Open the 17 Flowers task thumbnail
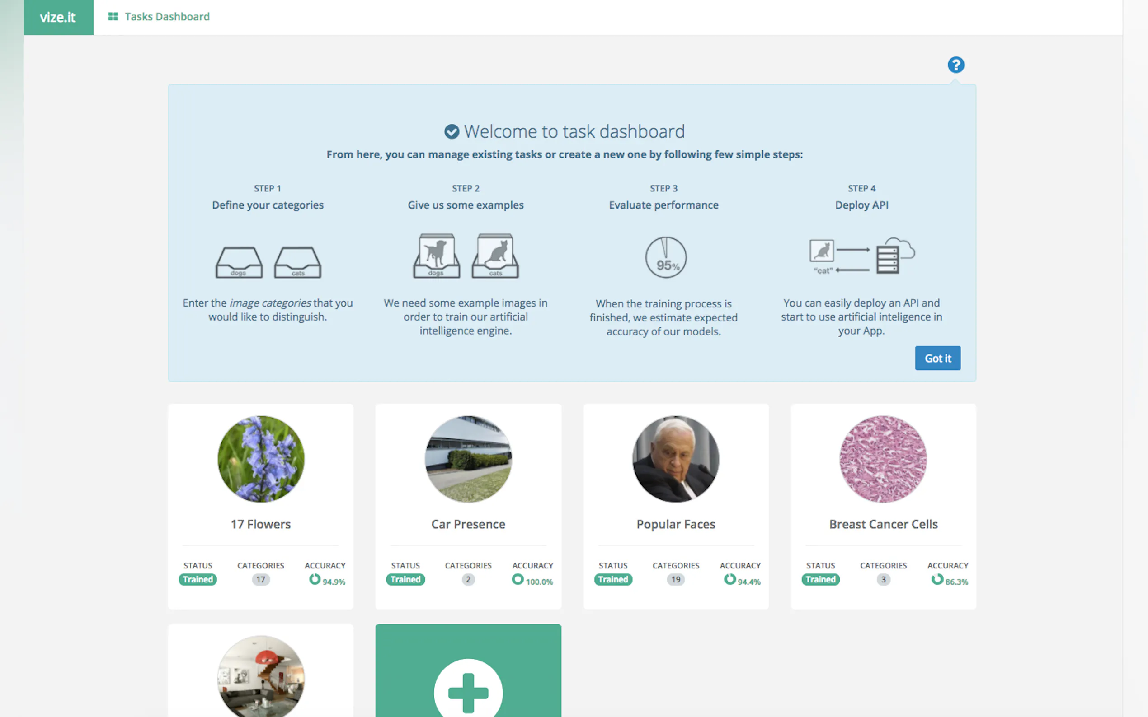 pos(260,459)
